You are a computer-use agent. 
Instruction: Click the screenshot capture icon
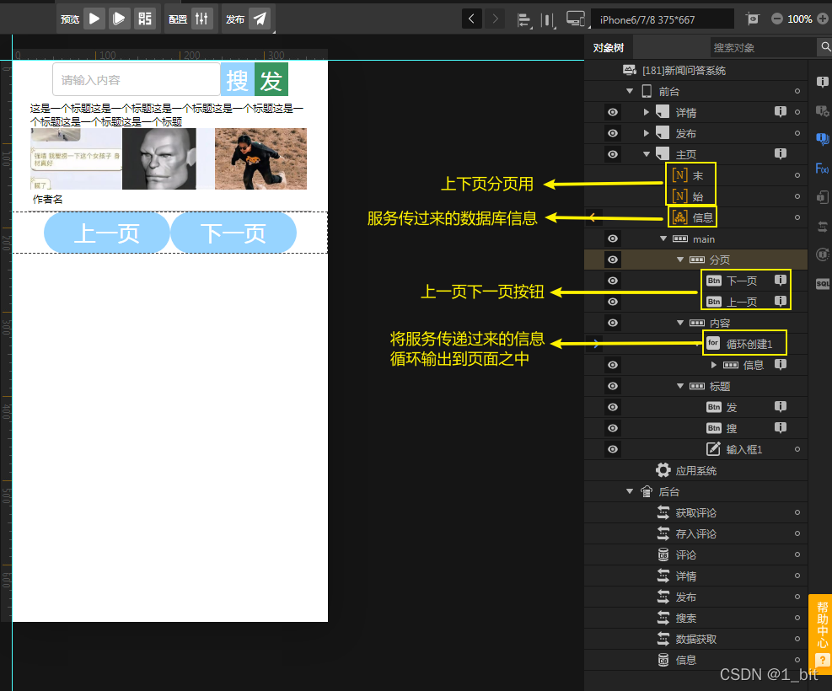(x=753, y=19)
